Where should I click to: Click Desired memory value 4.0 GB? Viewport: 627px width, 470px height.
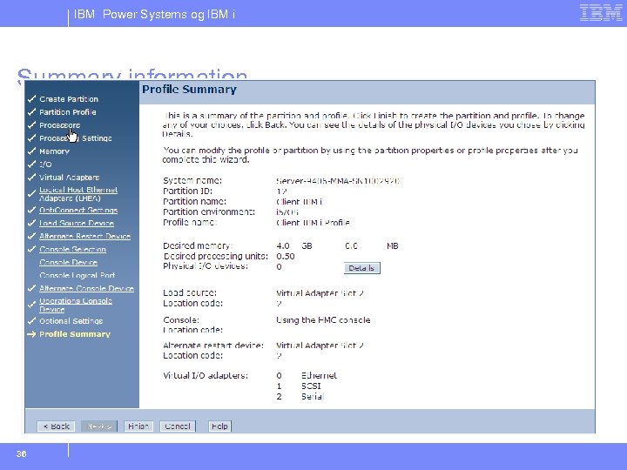[294, 245]
